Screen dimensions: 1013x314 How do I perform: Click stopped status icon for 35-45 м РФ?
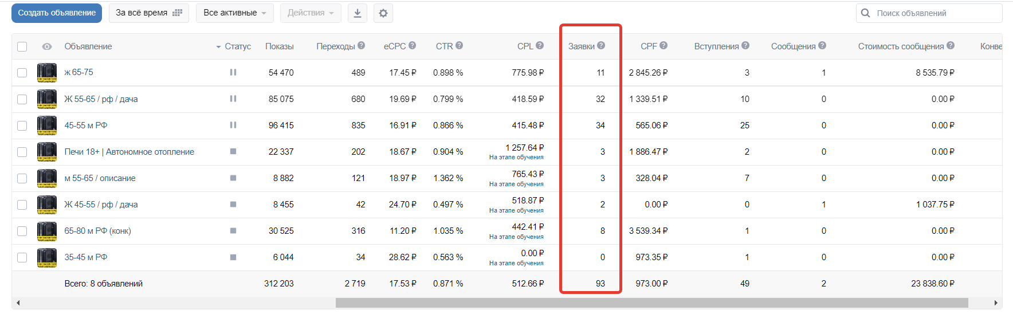click(233, 257)
